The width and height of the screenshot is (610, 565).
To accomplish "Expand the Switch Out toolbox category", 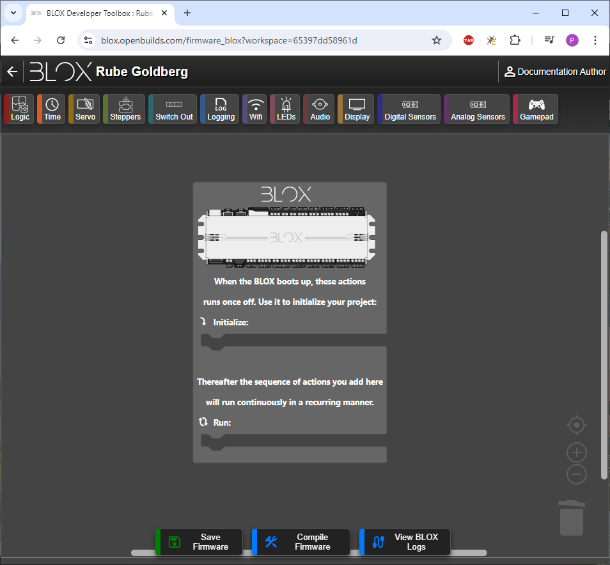I will coord(174,109).
